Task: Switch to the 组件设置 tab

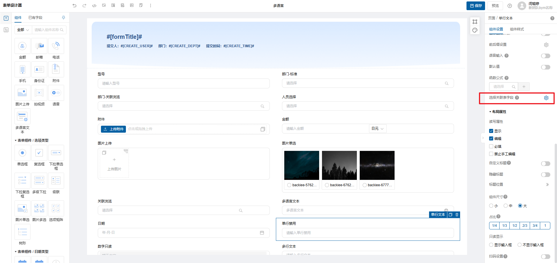Action: tap(496, 29)
